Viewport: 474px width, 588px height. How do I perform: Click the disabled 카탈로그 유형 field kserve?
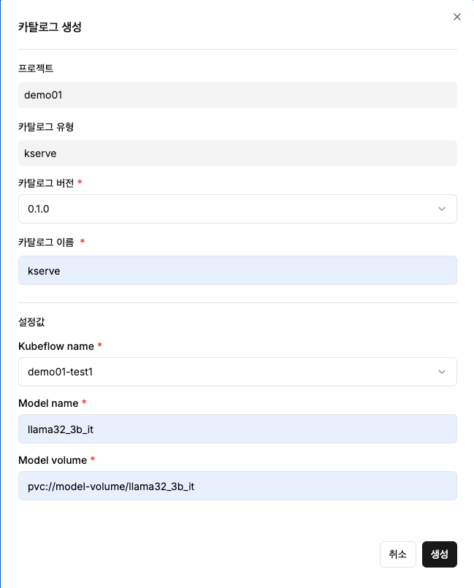coord(237,153)
